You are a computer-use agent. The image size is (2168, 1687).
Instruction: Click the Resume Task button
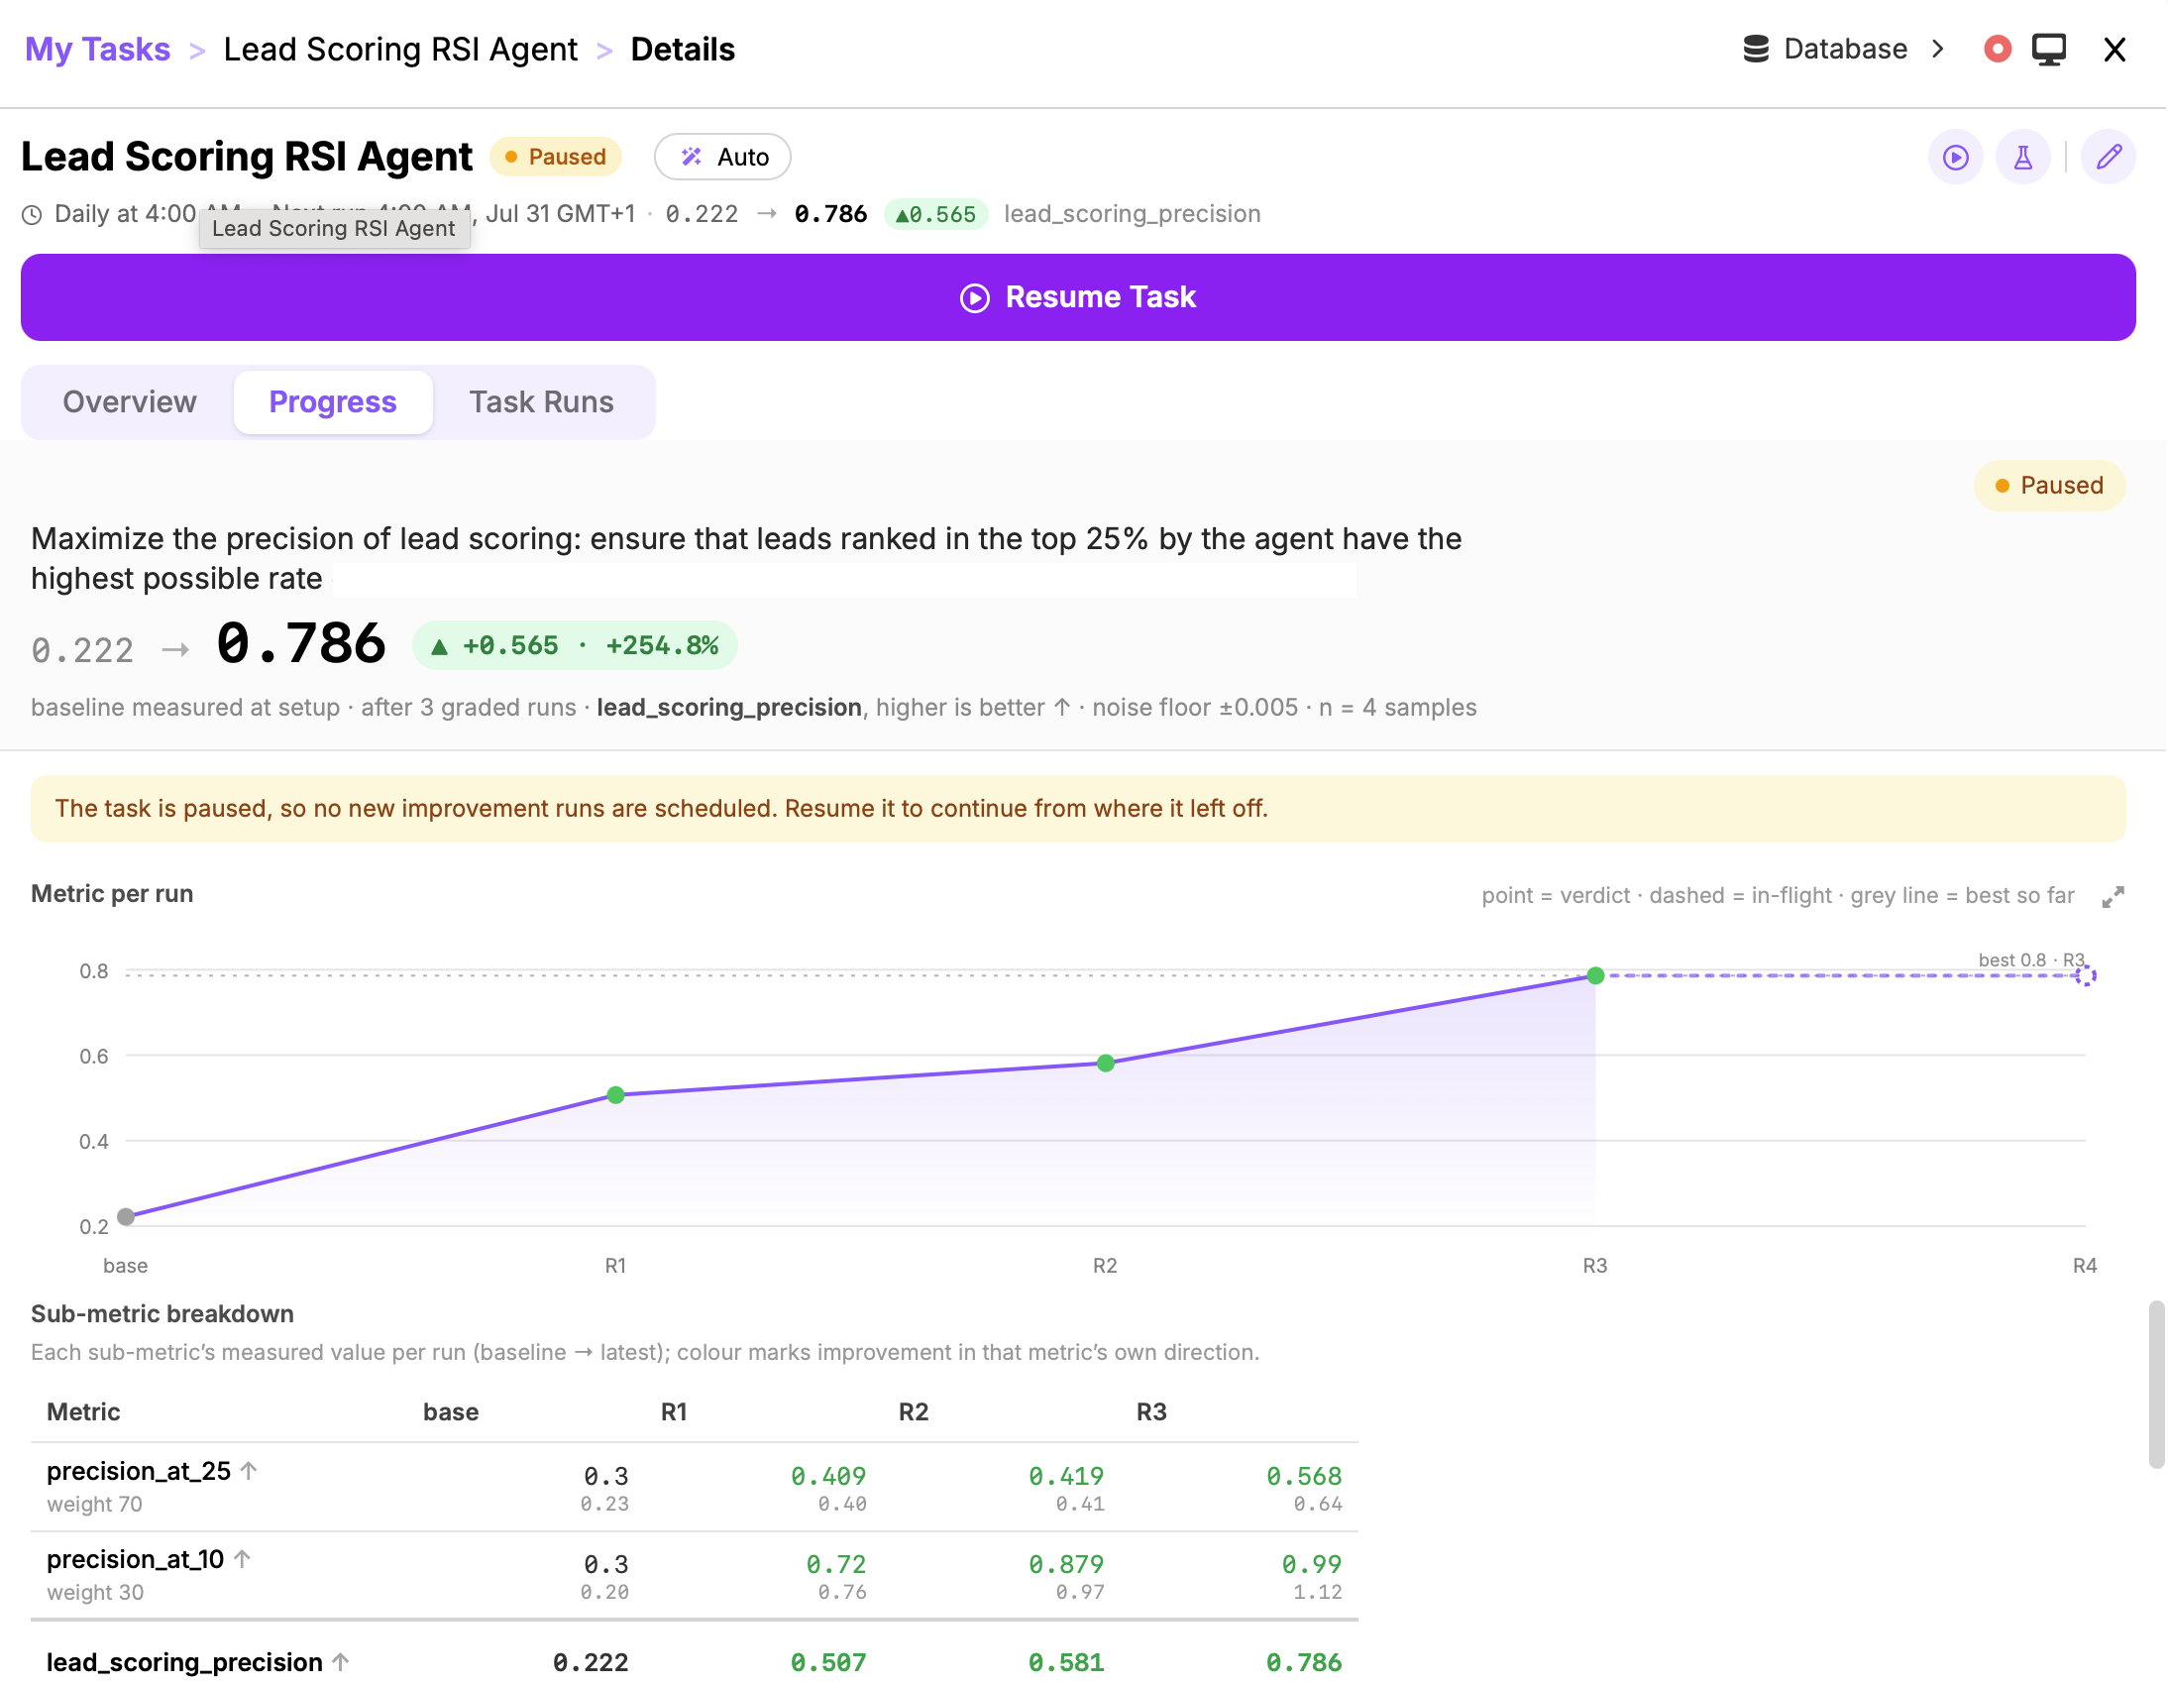(x=1079, y=298)
